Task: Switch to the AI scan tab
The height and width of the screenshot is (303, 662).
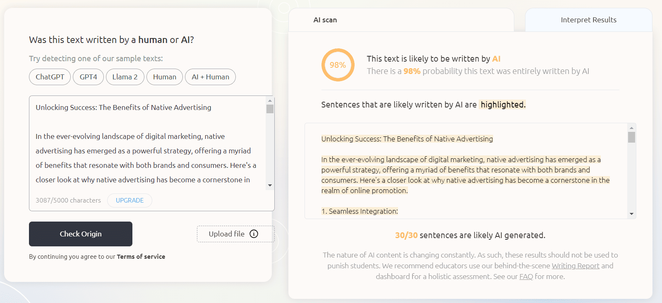Action: [x=325, y=20]
